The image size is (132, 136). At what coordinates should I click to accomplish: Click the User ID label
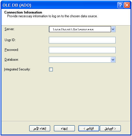coord(10,40)
